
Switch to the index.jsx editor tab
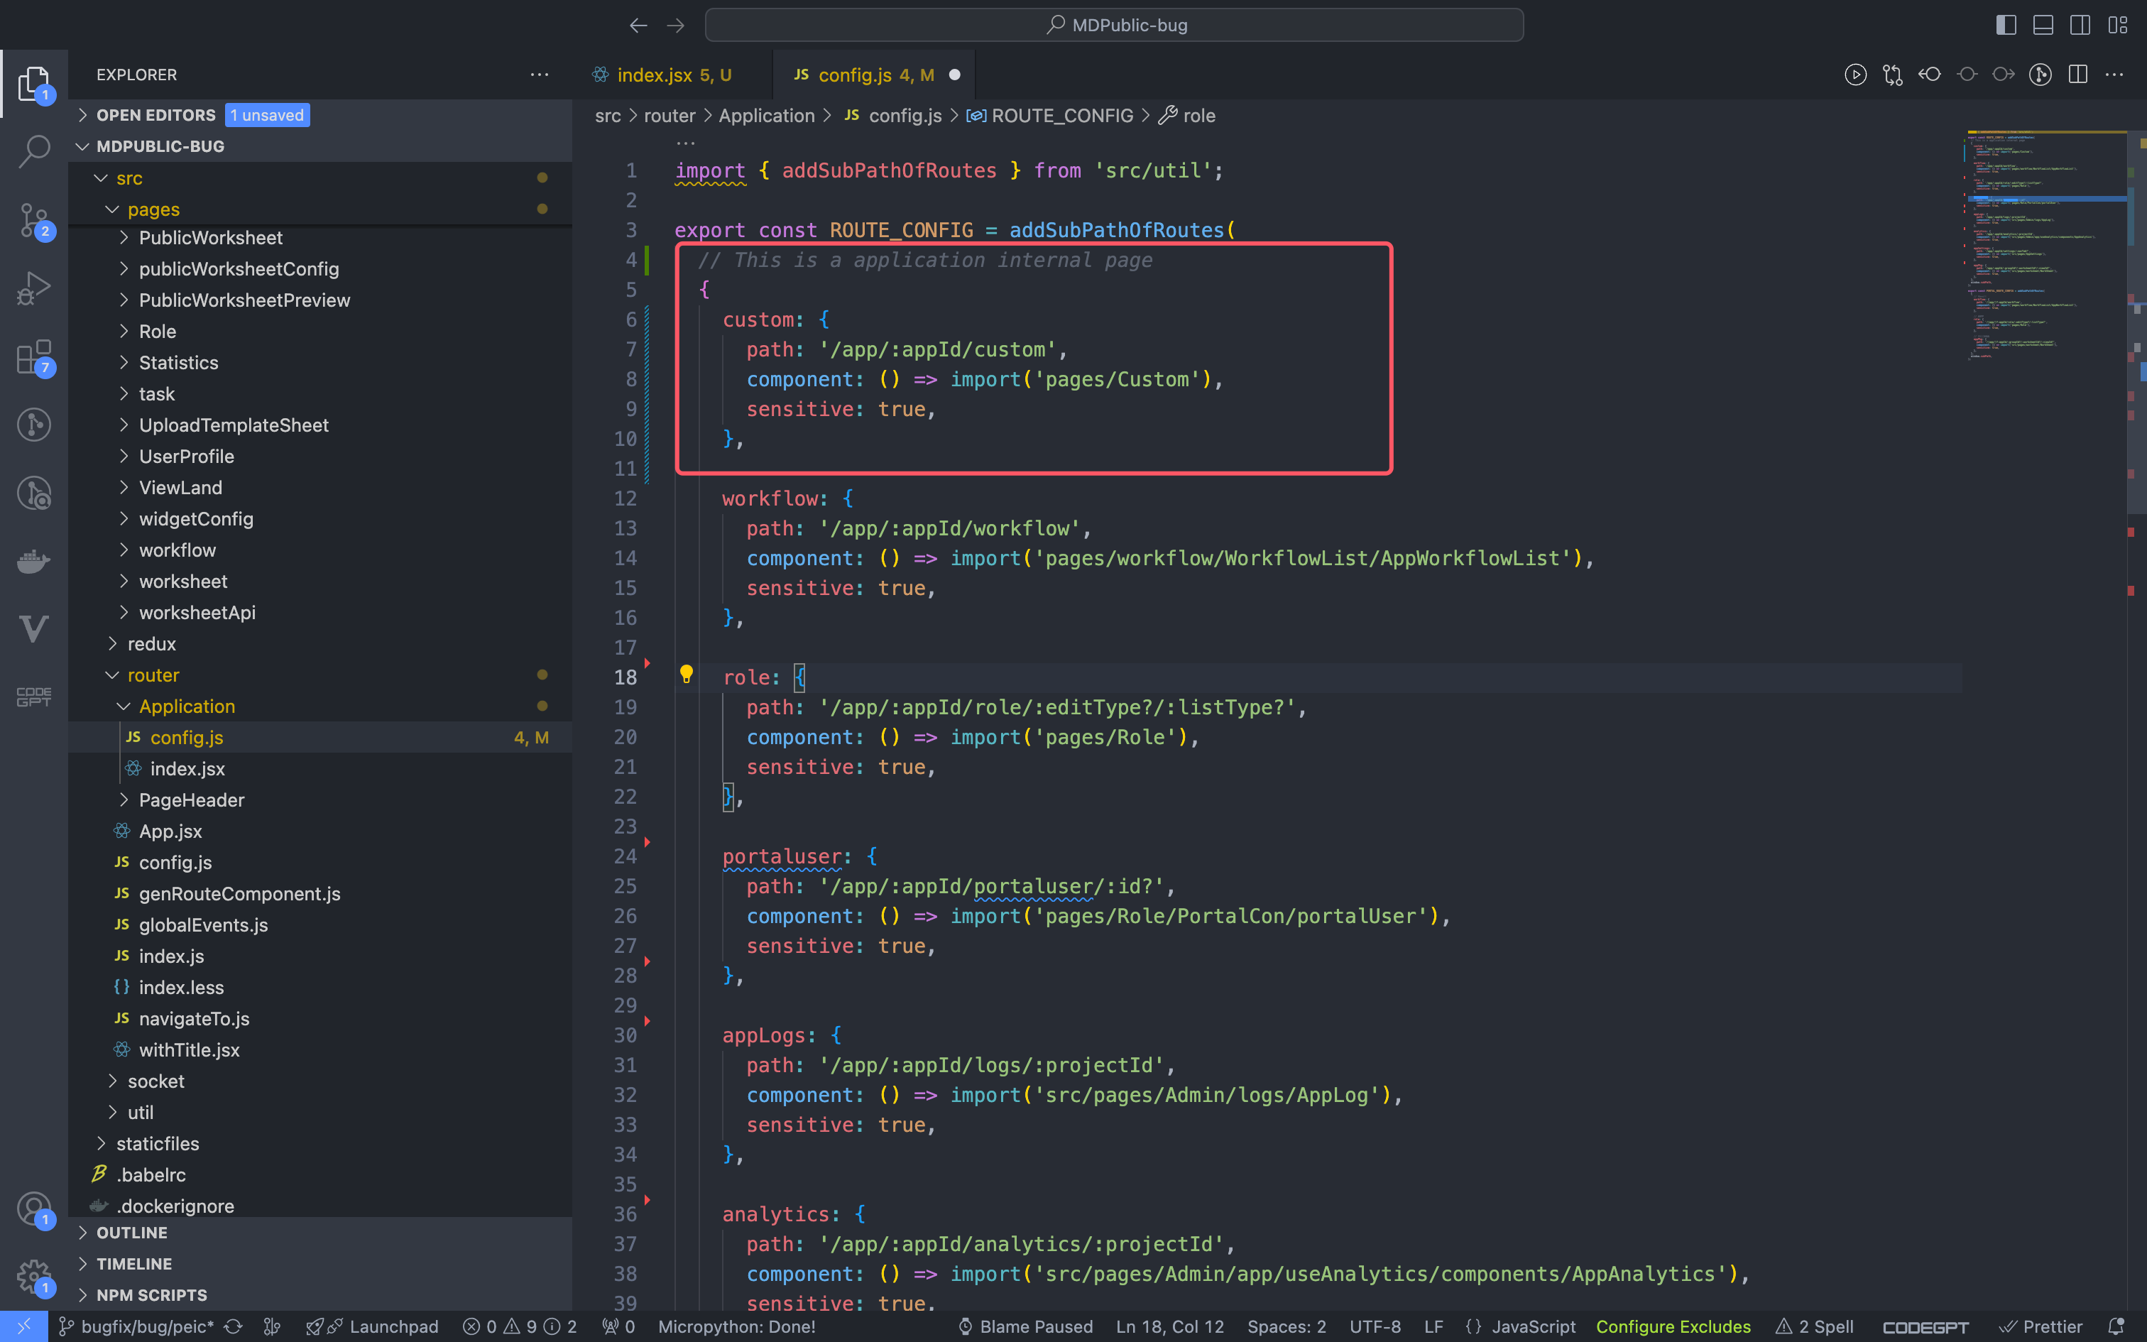[x=672, y=75]
